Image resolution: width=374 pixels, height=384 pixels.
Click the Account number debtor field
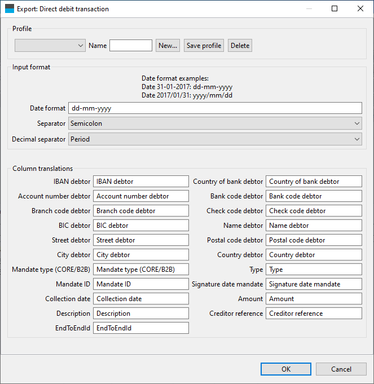coord(141,196)
